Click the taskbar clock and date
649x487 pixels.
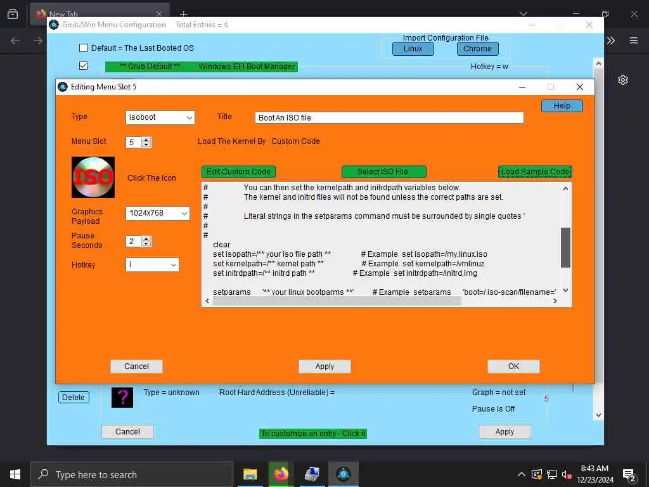[594, 474]
